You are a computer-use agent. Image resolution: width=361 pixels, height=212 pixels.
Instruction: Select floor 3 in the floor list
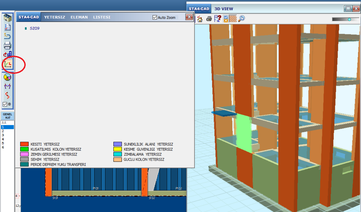pos(3,135)
